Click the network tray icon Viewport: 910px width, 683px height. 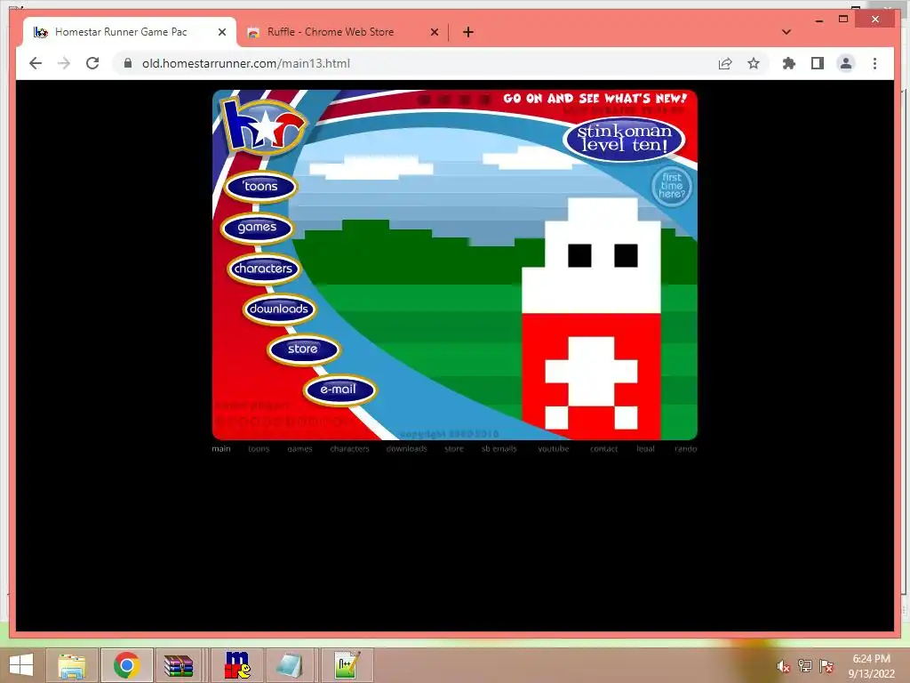coord(805,666)
